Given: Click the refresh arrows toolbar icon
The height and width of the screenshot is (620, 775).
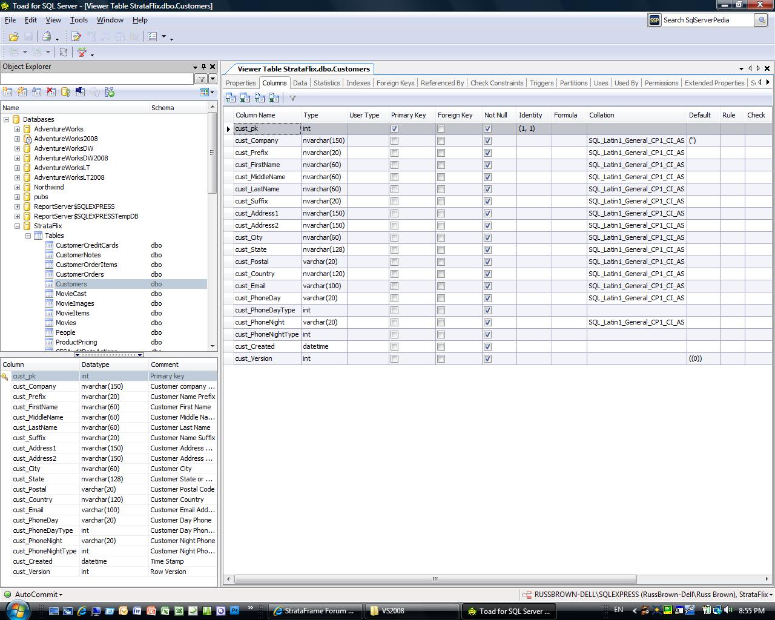Looking at the screenshot, I should (x=63, y=53).
